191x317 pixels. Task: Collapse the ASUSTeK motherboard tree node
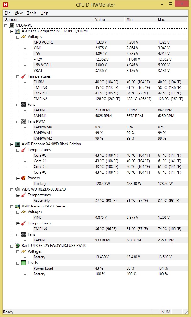coord(12,31)
